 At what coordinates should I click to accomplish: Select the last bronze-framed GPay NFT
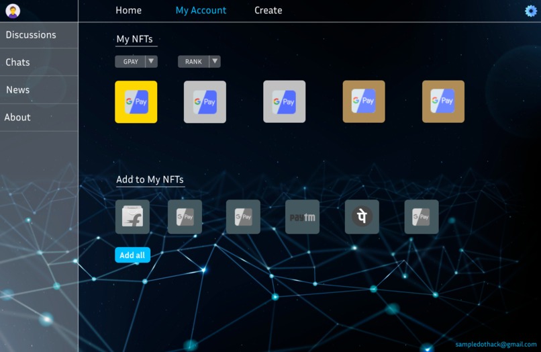click(x=444, y=101)
